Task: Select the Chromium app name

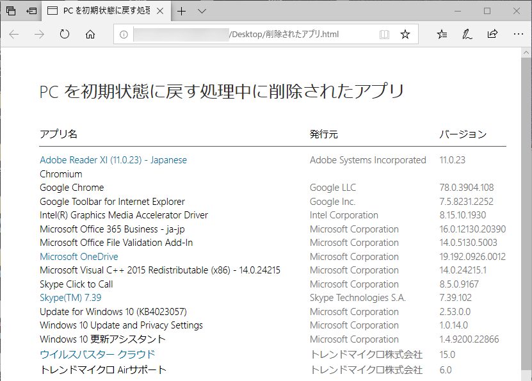Action: (61, 174)
